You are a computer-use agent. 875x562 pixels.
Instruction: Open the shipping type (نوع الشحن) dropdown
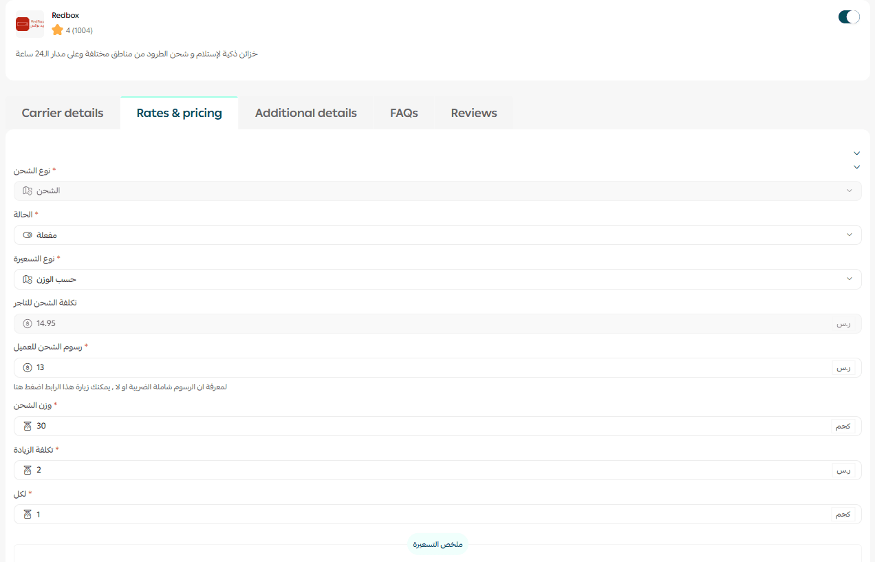coord(437,191)
